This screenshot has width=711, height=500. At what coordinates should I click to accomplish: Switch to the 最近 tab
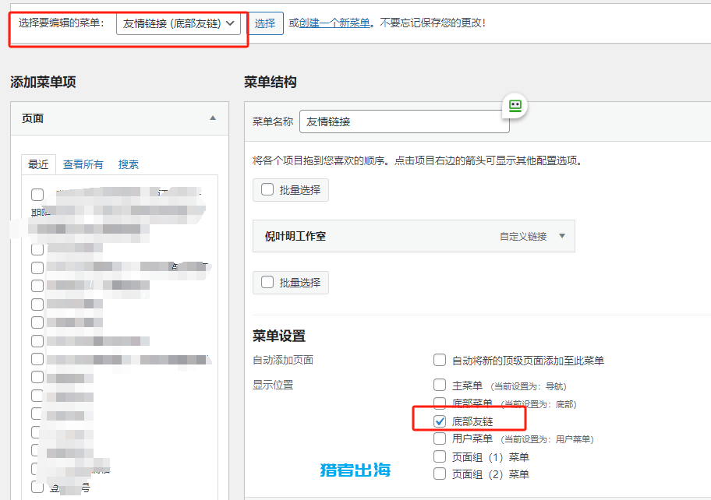(37, 164)
